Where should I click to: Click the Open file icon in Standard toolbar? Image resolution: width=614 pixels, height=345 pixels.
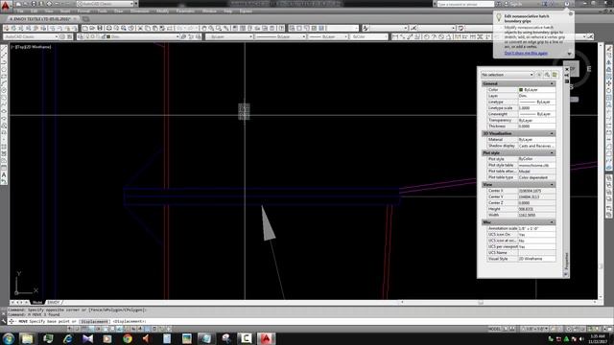92,28
